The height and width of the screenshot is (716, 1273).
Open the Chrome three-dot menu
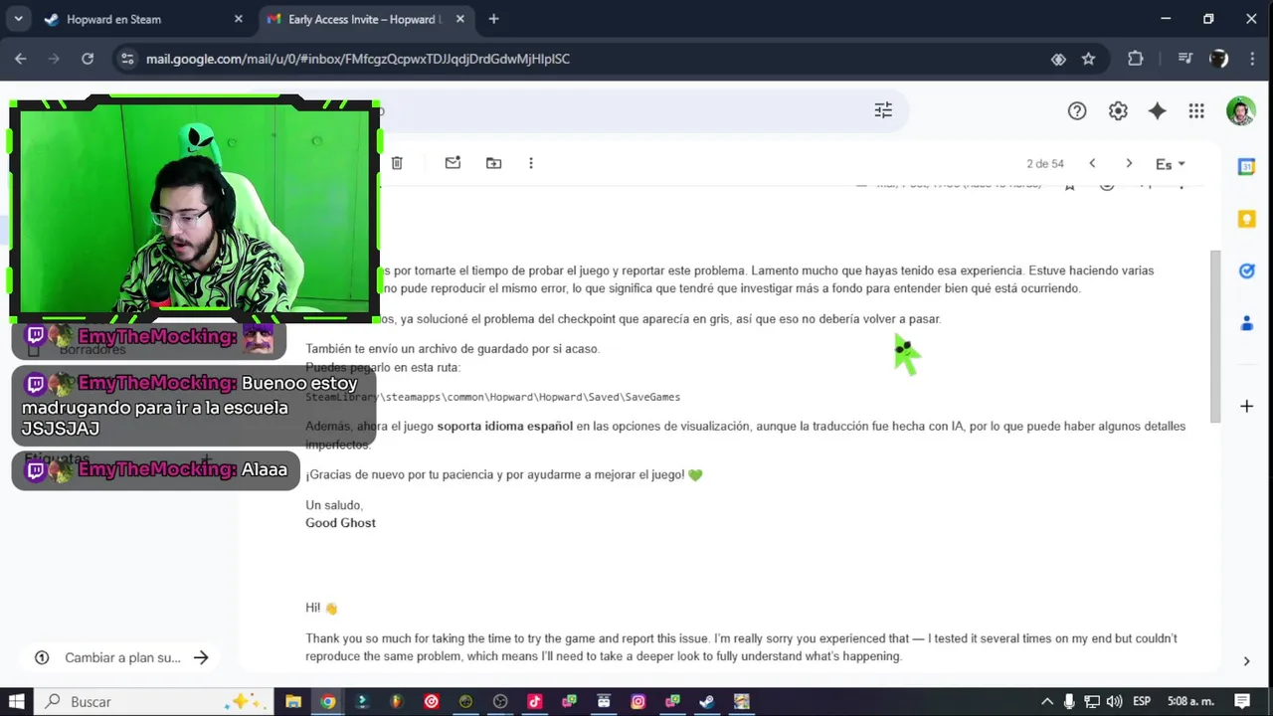(1251, 59)
